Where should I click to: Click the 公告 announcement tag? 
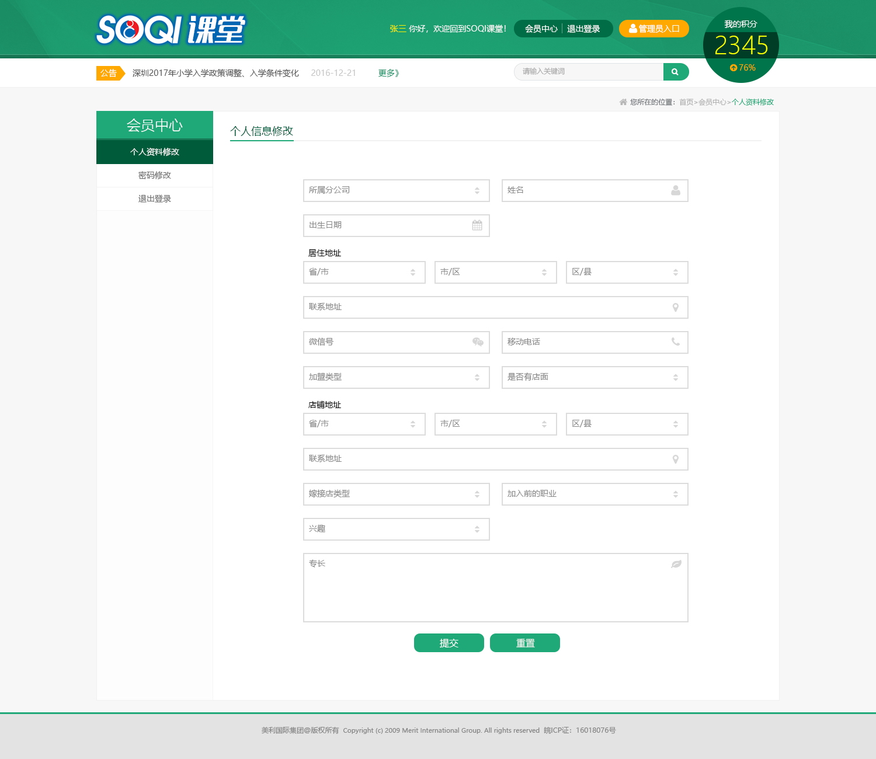(x=110, y=73)
